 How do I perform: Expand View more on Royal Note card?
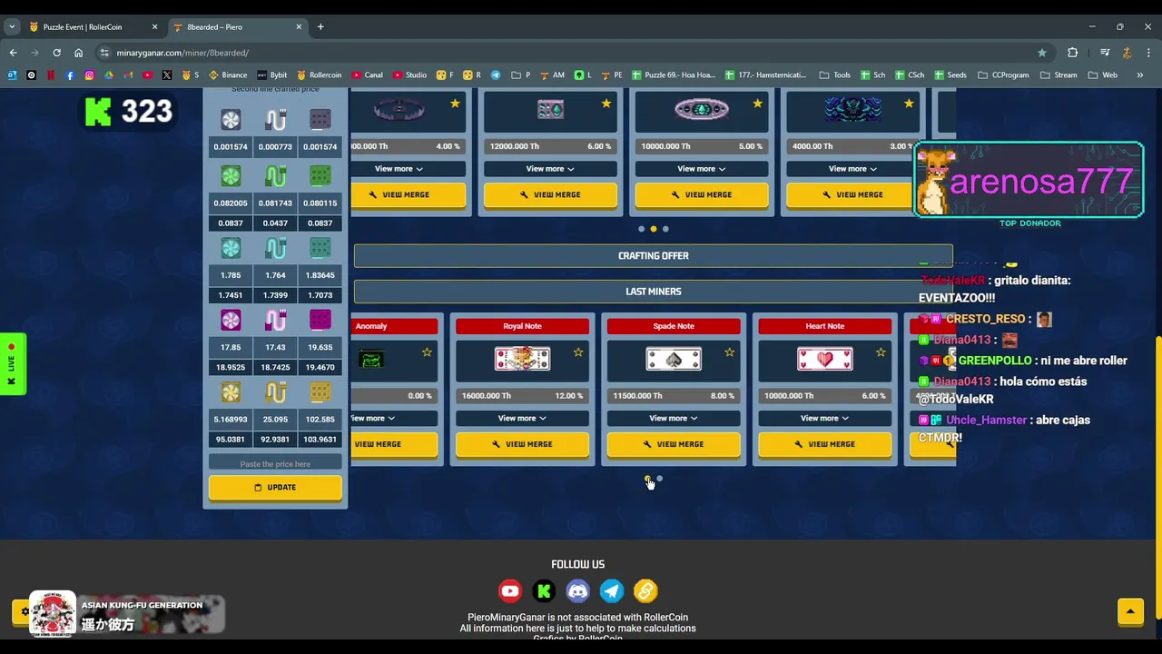(522, 419)
